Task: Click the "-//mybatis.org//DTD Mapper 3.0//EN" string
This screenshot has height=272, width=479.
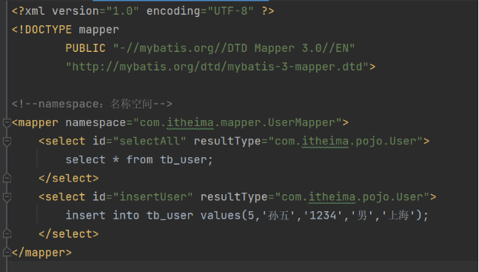Action: [234, 48]
